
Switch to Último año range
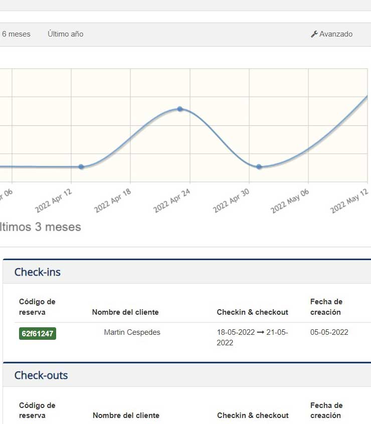[x=65, y=34]
